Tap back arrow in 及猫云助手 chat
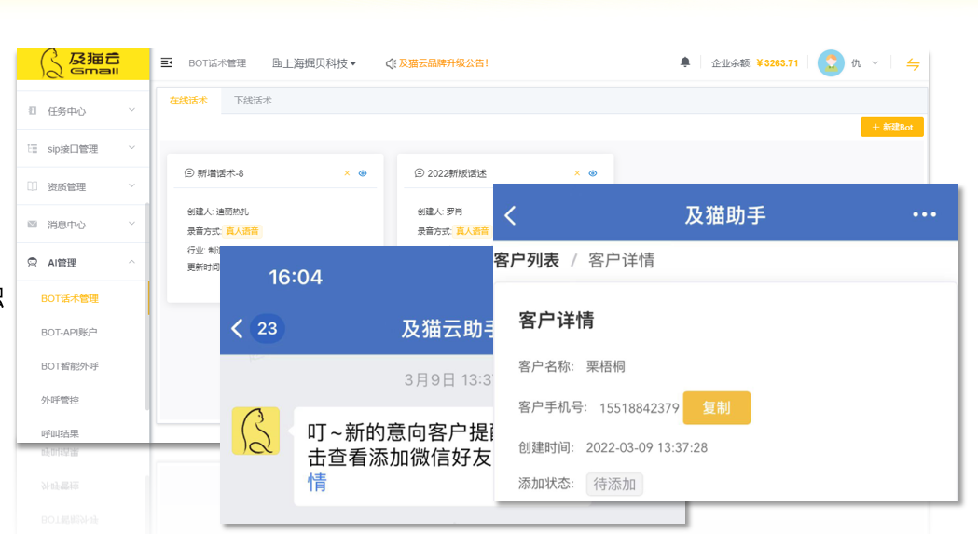 (x=237, y=328)
